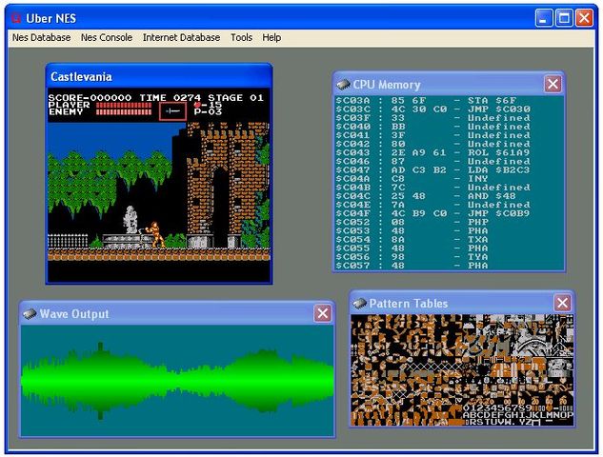The image size is (603, 457).
Task: Open the Tools menu
Action: tap(242, 38)
